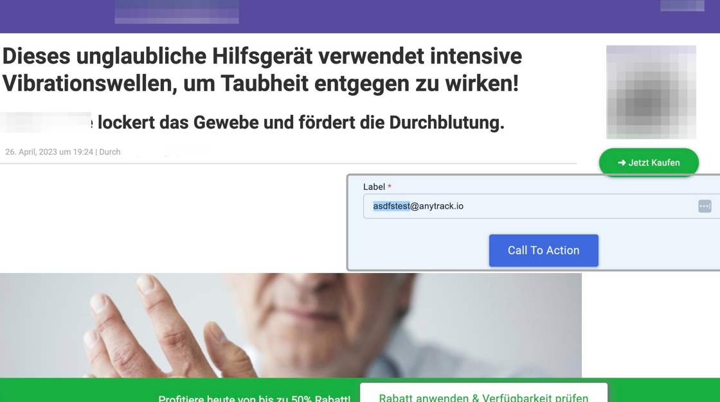Click the hero photo of the hand
Viewport: 720px width, 402px height.
click(x=291, y=326)
